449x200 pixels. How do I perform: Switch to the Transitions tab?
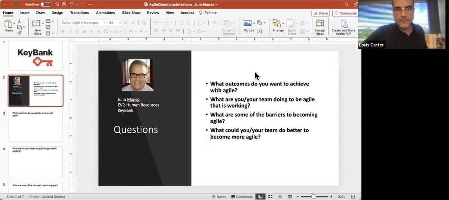(79, 13)
